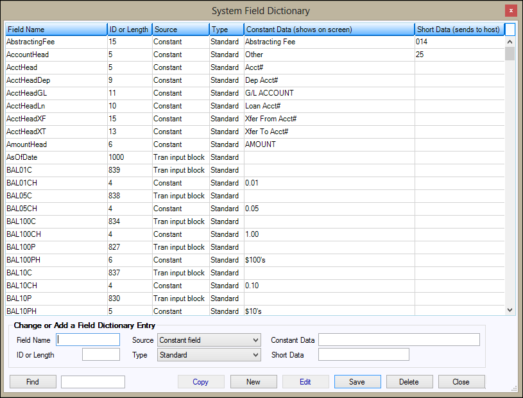523x398 pixels.
Task: Click the vertical scrollbar thumb in the grid
Action: tap(510, 53)
